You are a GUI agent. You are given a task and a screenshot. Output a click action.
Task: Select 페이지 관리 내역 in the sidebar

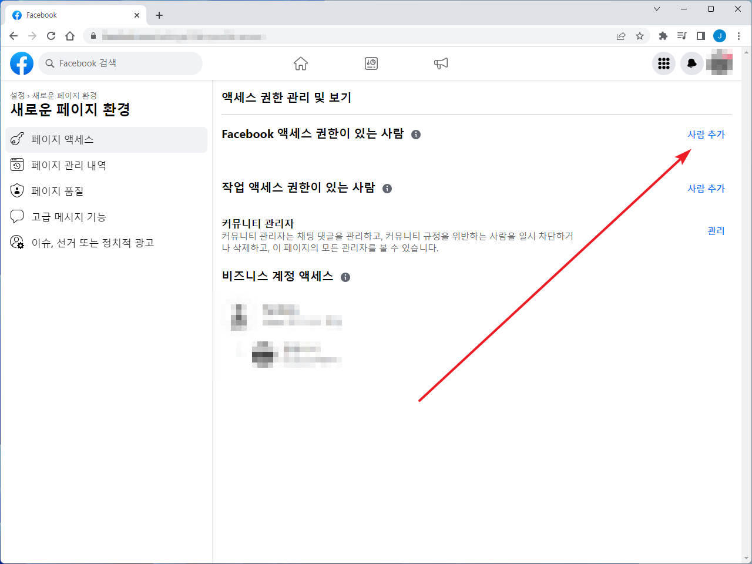(x=106, y=165)
